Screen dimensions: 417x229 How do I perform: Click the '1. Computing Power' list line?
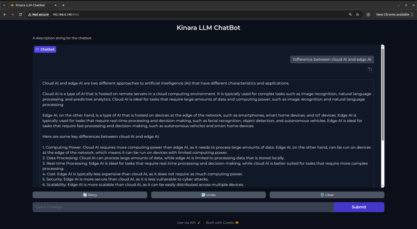206,150
